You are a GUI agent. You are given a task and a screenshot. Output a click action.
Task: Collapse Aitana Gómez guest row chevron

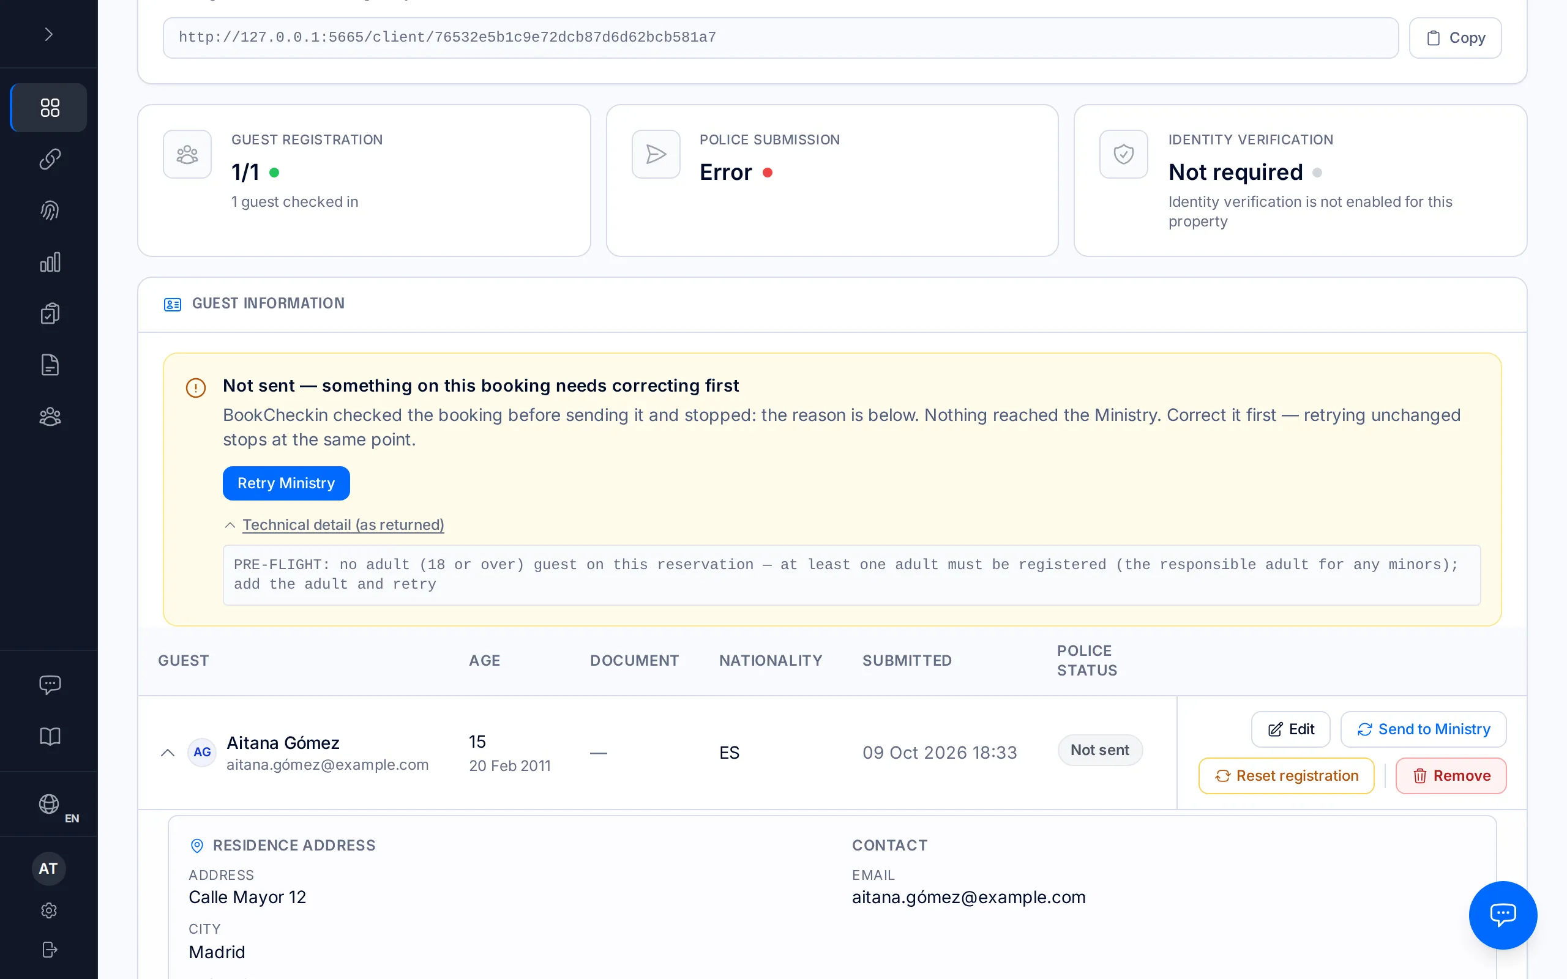point(168,753)
